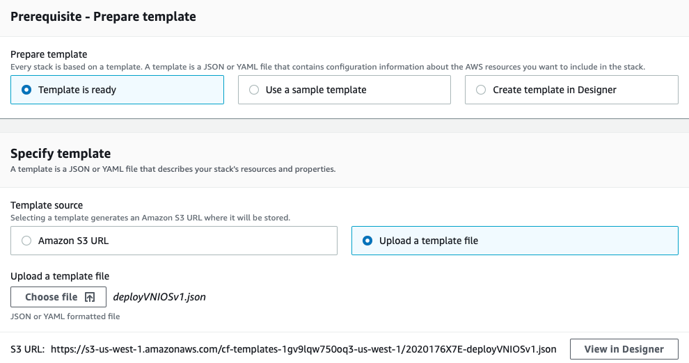Click the 'Prepare template' field label
The height and width of the screenshot is (363, 689).
pos(49,54)
